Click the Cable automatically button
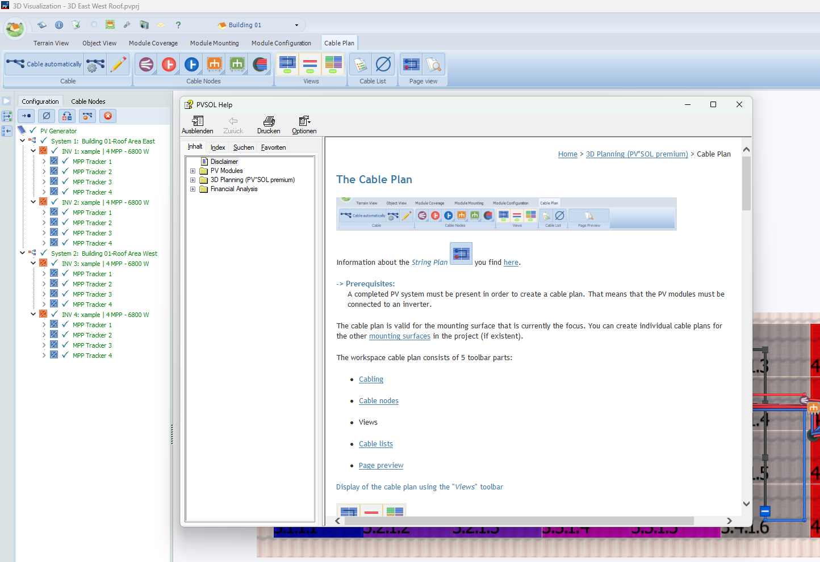820x562 pixels. 44,64
